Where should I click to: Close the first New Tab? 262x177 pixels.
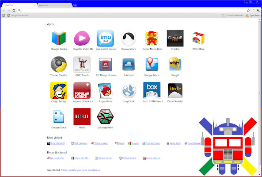pyautogui.click(x=35, y=5)
